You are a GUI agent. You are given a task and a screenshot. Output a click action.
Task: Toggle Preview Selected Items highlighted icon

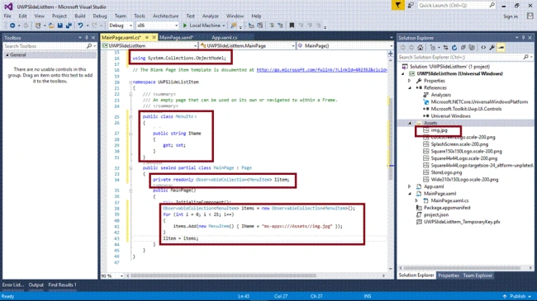(x=501, y=48)
